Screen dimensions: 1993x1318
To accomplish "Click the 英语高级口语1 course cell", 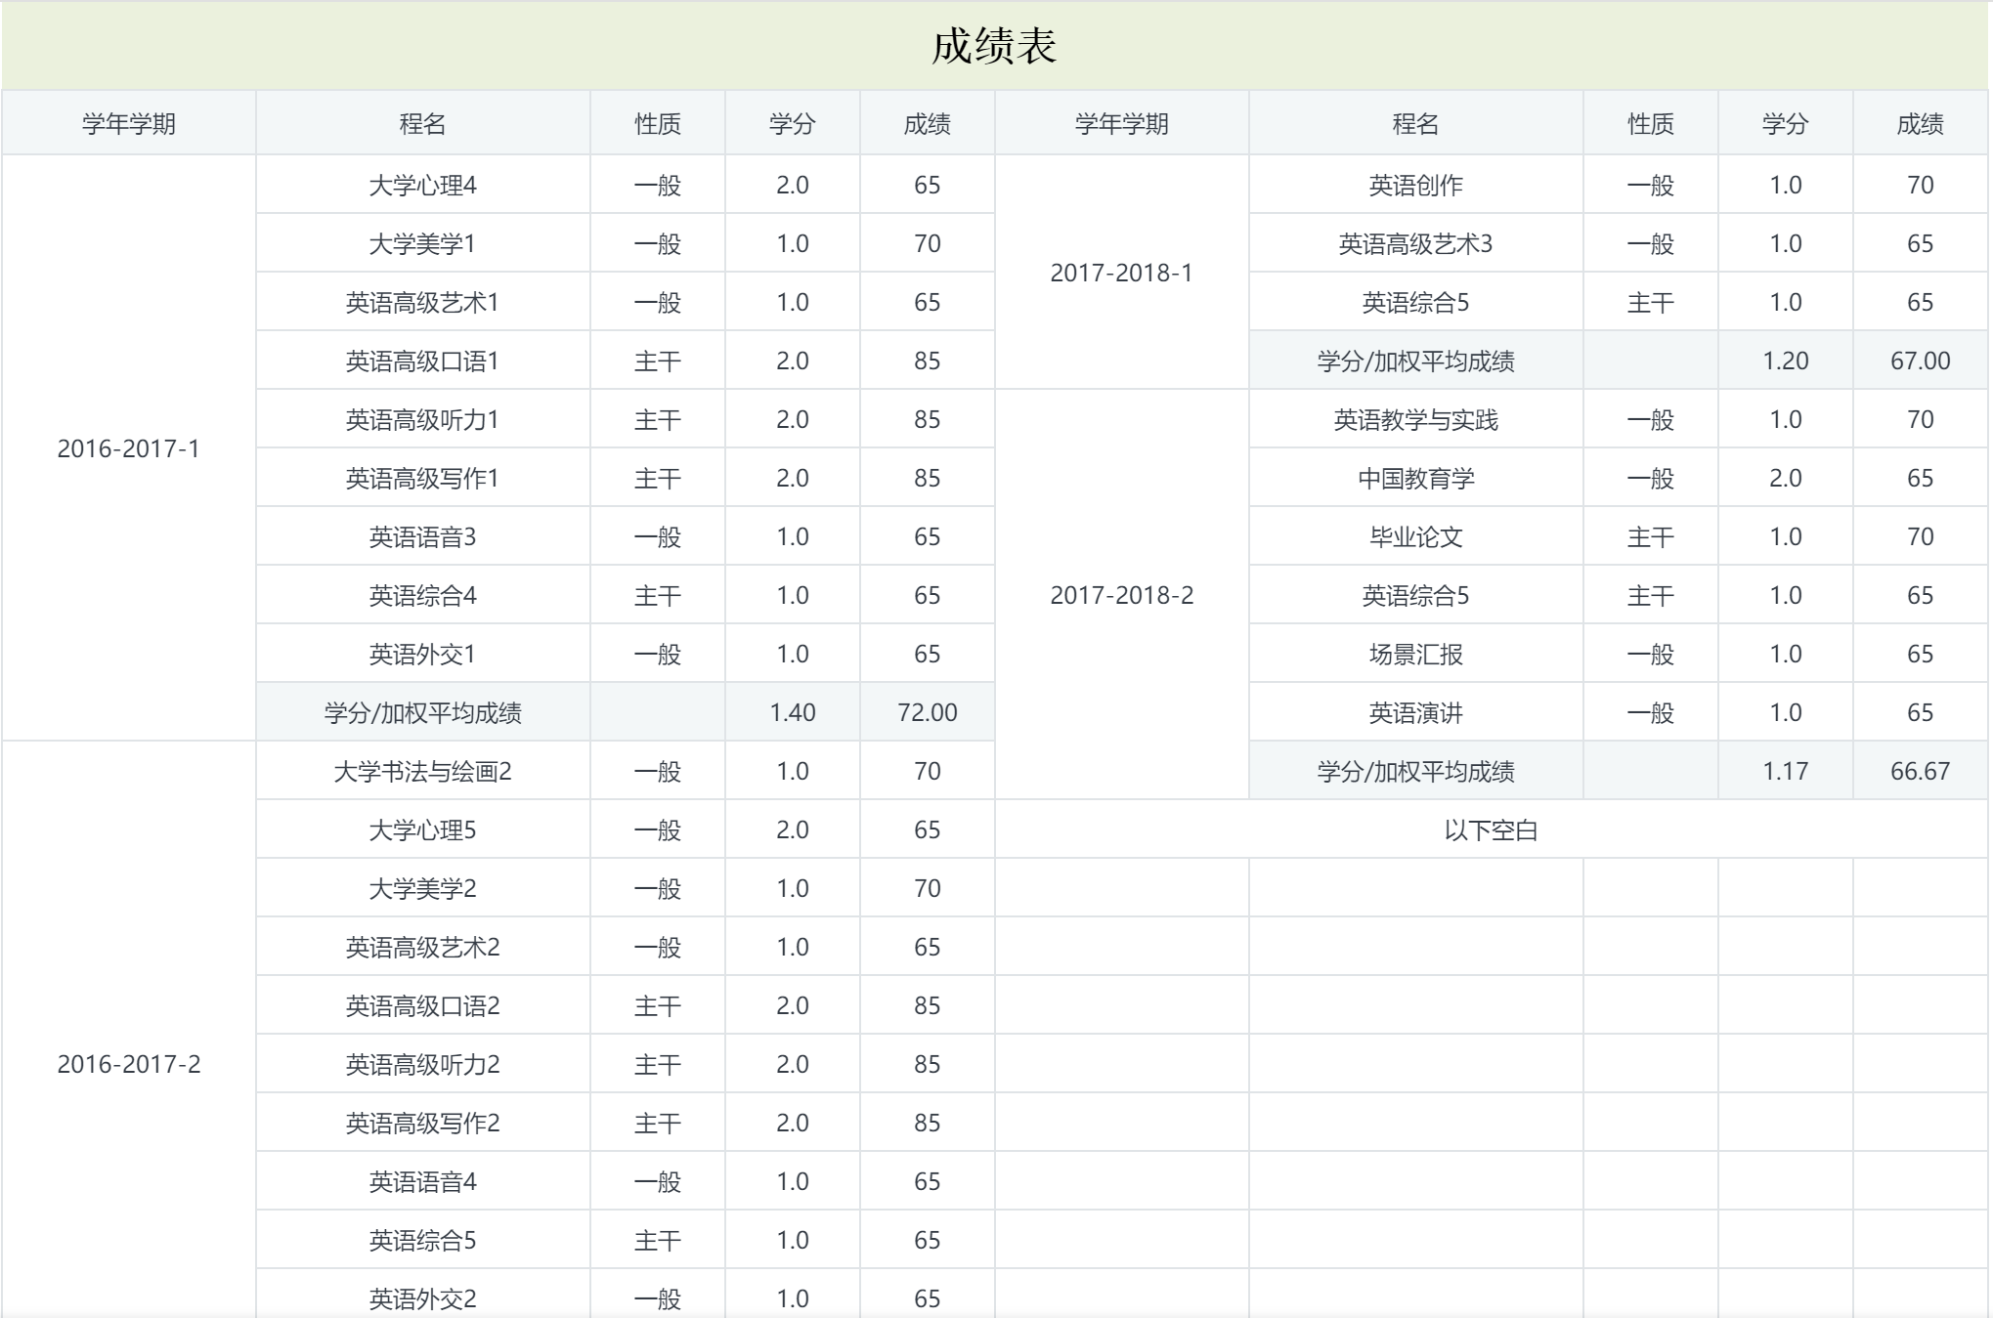I will tap(422, 361).
